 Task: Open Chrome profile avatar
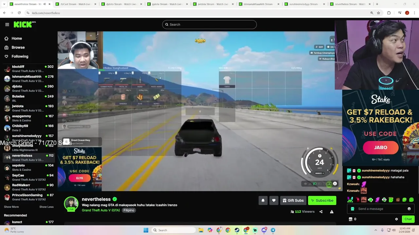coord(407,13)
